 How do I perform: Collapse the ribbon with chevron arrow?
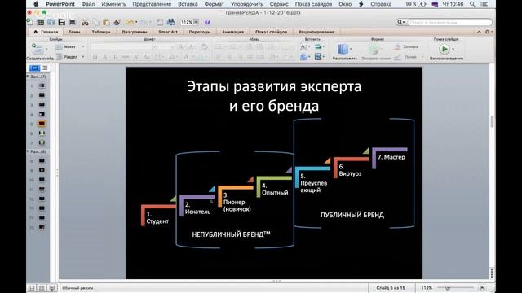click(479, 32)
